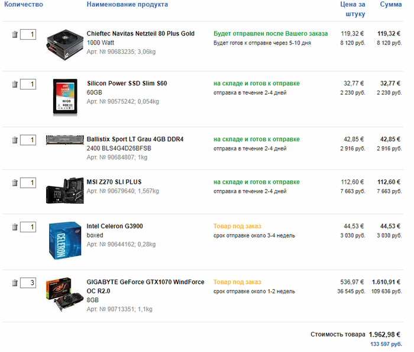The height and width of the screenshot is (352, 414).
Task: Open the Intel Celeron G3900 product title
Action: [115, 226]
